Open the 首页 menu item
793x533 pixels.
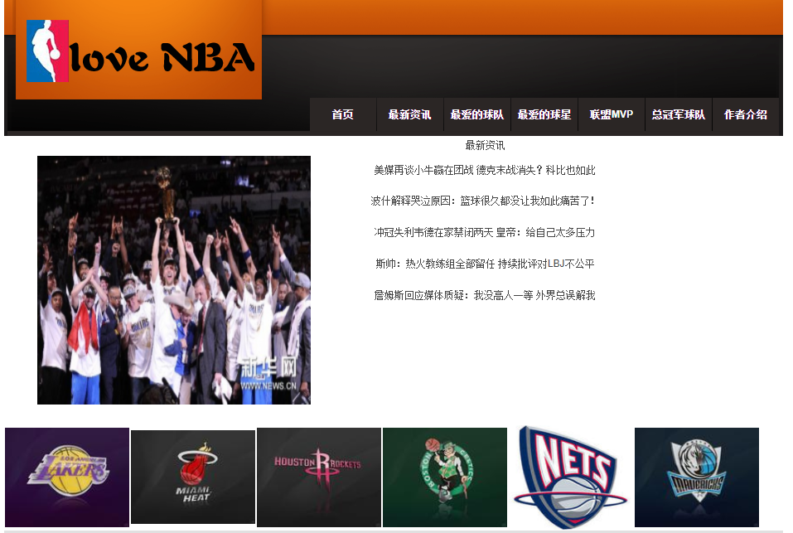(x=342, y=114)
